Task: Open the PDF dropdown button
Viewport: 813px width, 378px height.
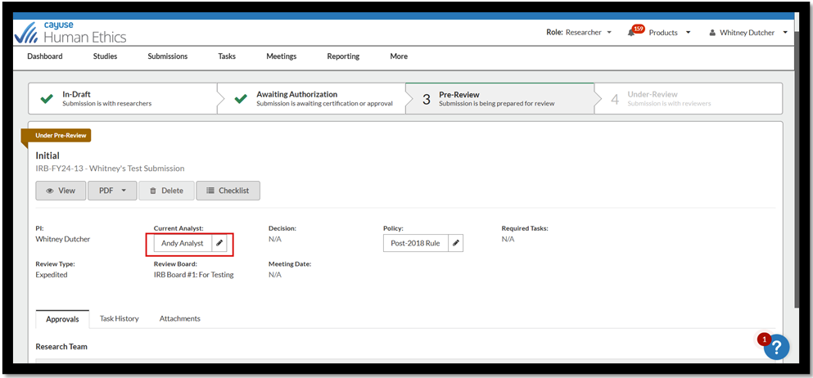Action: (x=111, y=191)
